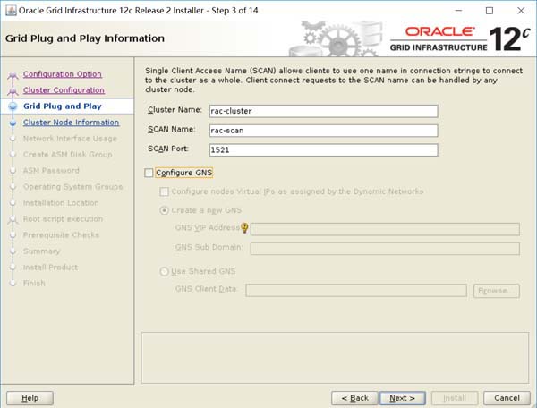Click into the Cluster Name field
537x408 pixels.
pyautogui.click(x=324, y=111)
